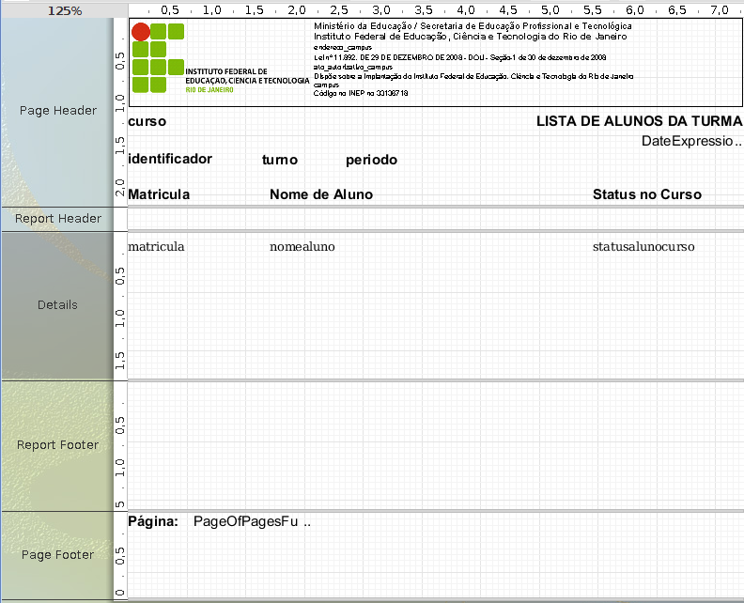Select the DateExpression field in the header
The width and height of the screenshot is (744, 603).
(690, 141)
